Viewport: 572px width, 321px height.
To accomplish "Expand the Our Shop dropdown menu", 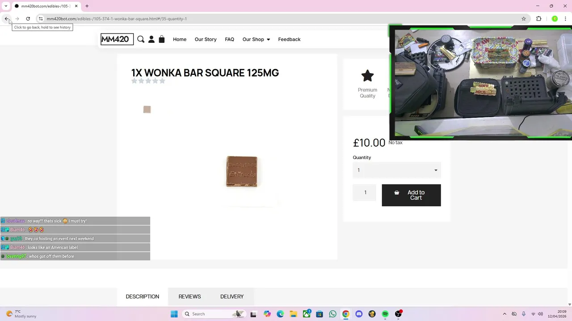I will [256, 39].
